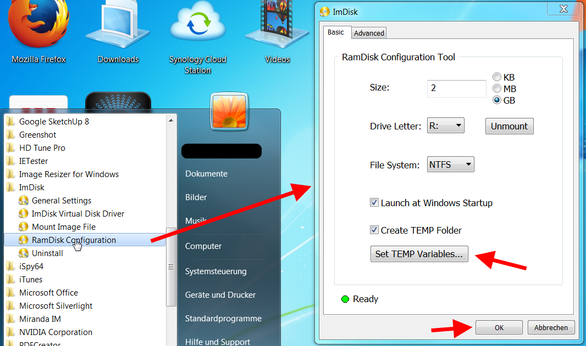Open Mount Image File shortcut

click(63, 227)
